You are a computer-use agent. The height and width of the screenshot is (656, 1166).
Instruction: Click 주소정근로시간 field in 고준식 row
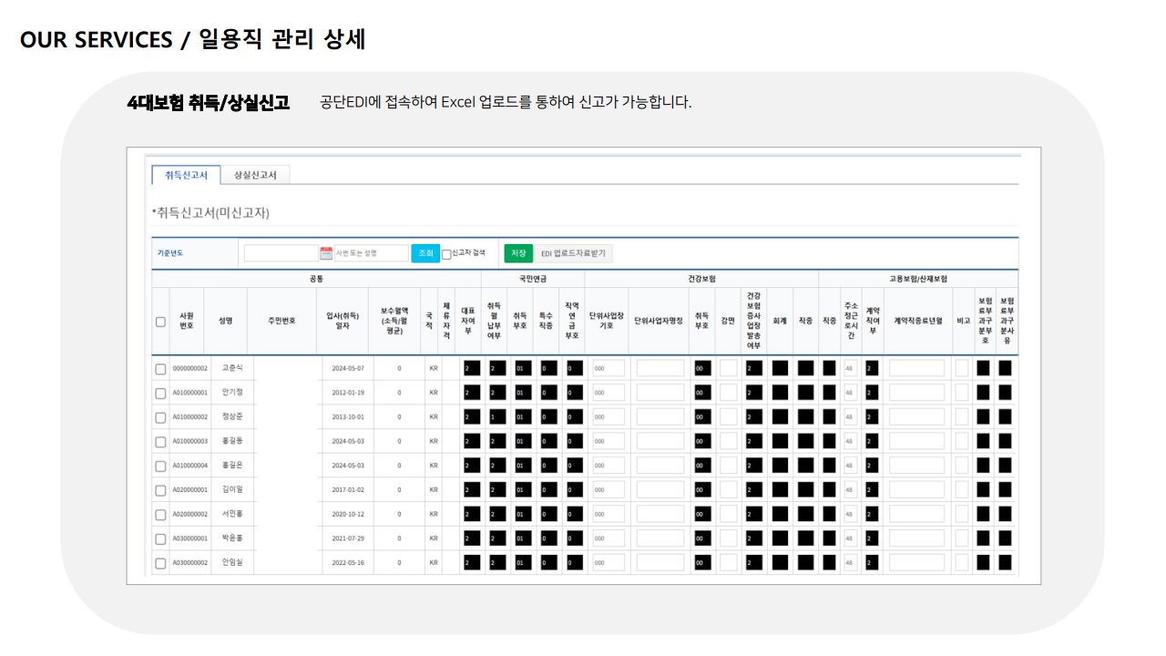click(x=850, y=368)
